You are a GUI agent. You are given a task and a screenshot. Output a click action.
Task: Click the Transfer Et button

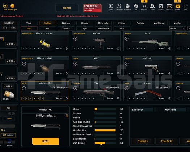pos(166,141)
